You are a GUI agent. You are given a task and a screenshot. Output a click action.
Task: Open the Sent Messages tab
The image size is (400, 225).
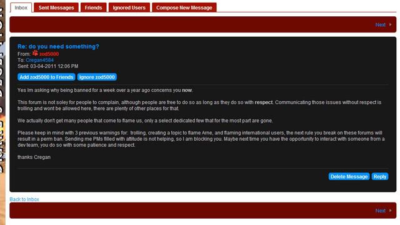(x=56, y=7)
